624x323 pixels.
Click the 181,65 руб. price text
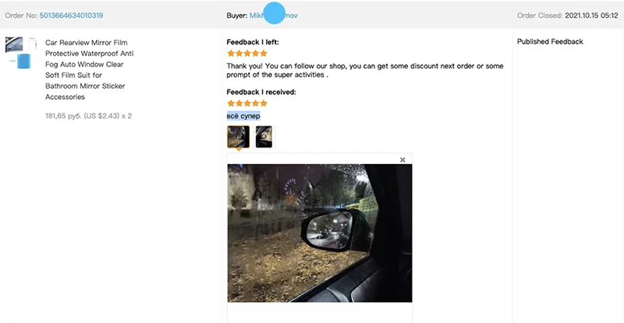click(x=64, y=116)
